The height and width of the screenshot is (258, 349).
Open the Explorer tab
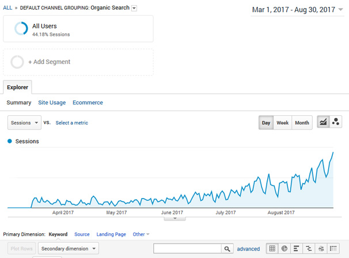(x=17, y=88)
